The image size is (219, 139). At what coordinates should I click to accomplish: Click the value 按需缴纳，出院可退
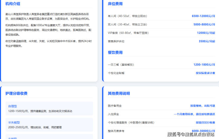[x=203, y=106]
